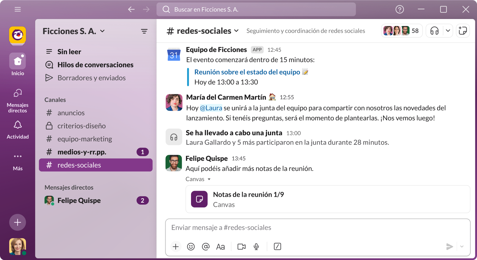Open Hilos de conversaciones
Screen dimensions: 477x260
click(x=95, y=65)
